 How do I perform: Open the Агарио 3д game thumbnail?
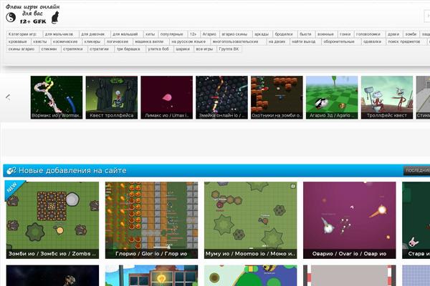pos(332,97)
